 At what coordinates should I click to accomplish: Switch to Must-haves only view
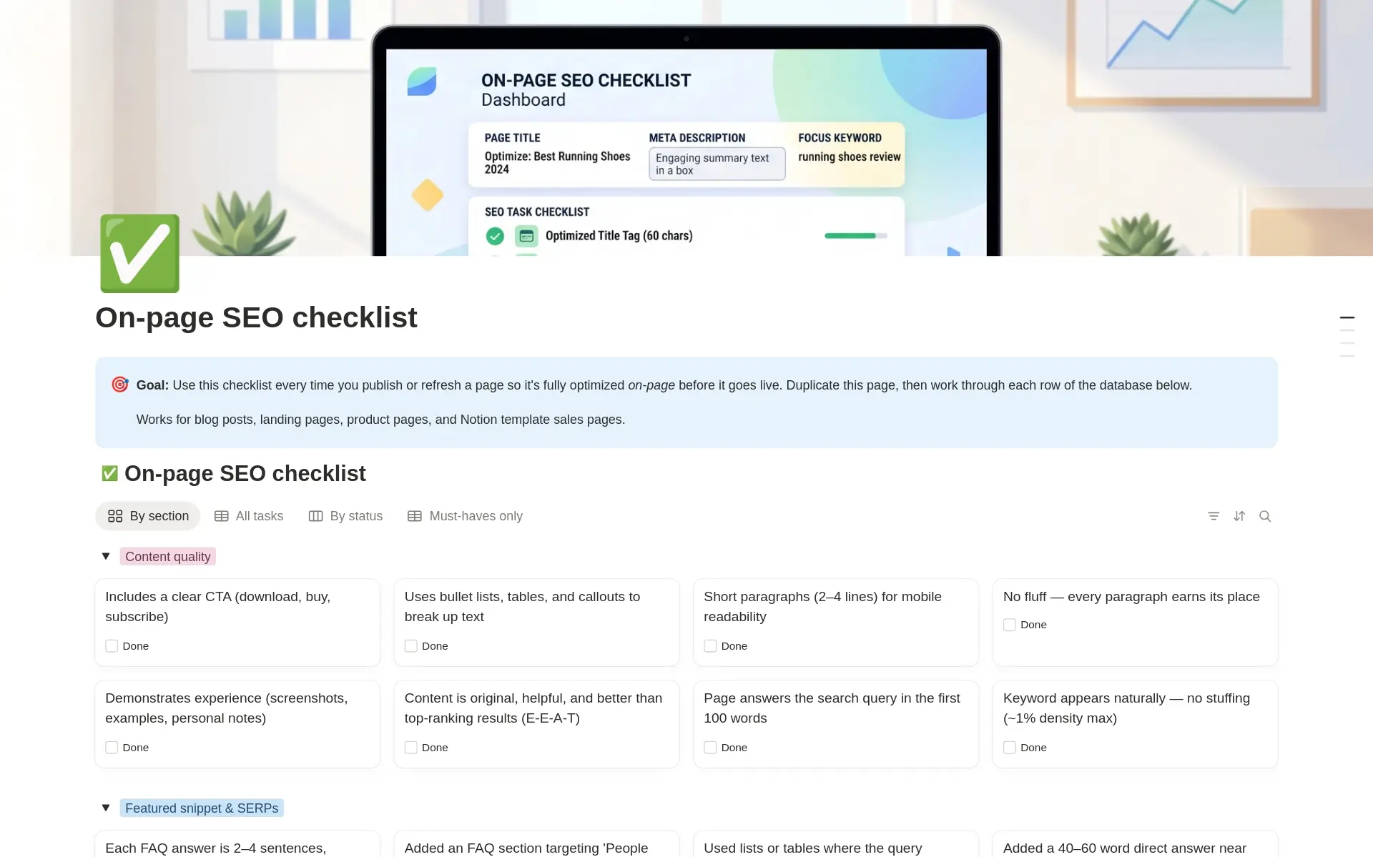[x=466, y=516]
